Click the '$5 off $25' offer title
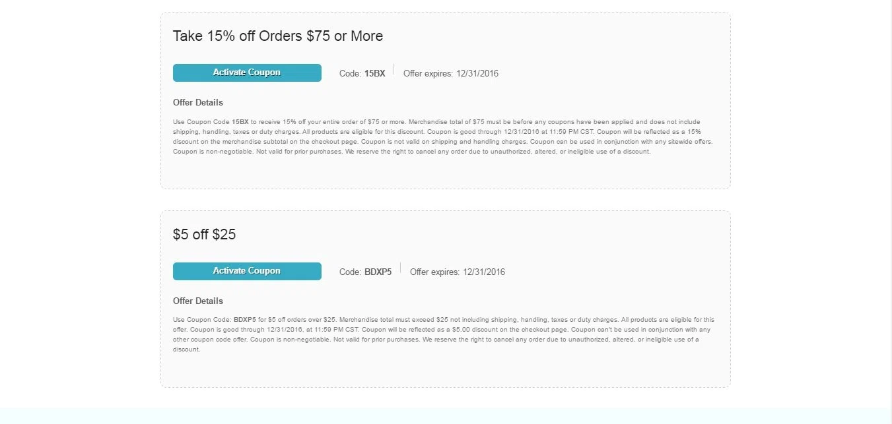 (204, 235)
